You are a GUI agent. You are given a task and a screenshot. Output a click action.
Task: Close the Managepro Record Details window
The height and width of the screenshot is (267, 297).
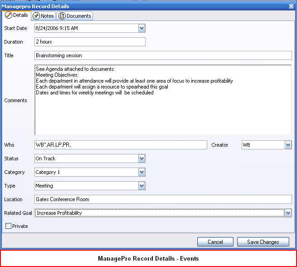coord(291,6)
